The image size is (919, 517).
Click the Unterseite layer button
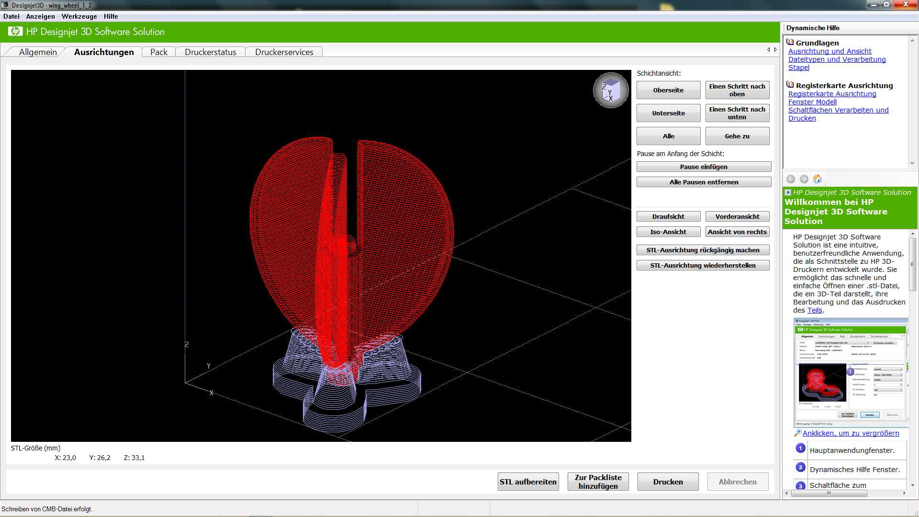[668, 113]
